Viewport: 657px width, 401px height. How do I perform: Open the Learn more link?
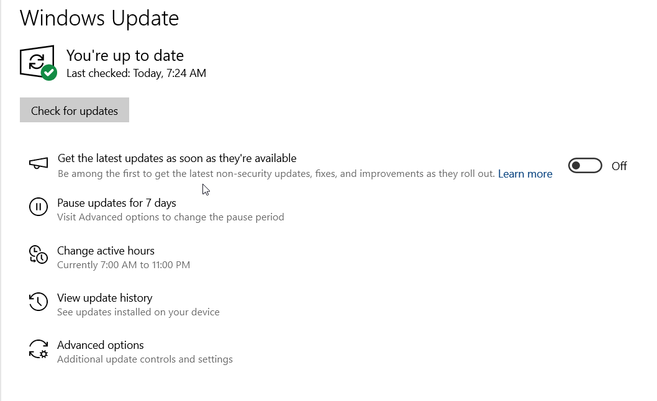click(x=525, y=174)
